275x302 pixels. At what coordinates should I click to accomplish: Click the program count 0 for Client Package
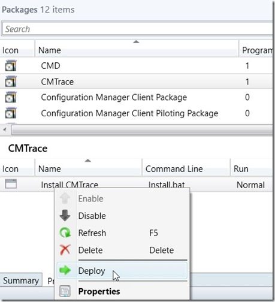click(x=247, y=97)
